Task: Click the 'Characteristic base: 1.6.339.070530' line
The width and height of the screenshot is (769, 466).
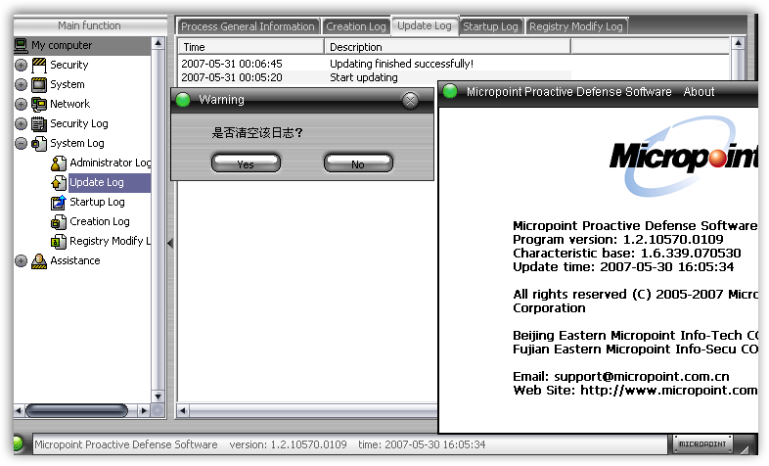Action: point(627,254)
